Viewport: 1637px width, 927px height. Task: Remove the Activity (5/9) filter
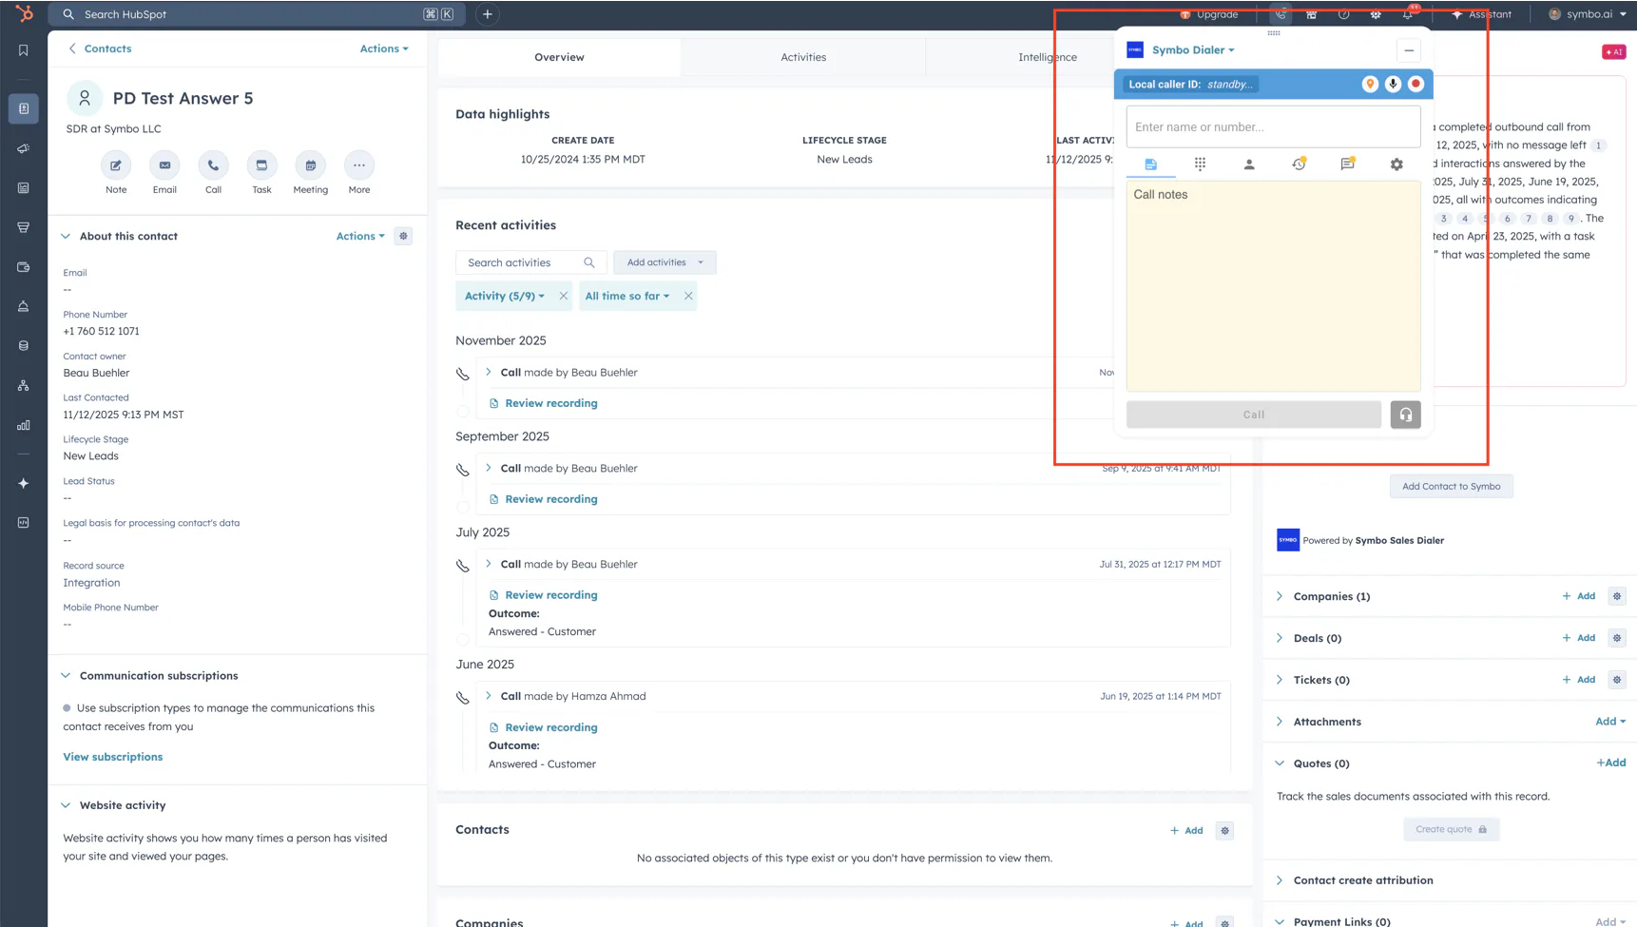tap(564, 296)
